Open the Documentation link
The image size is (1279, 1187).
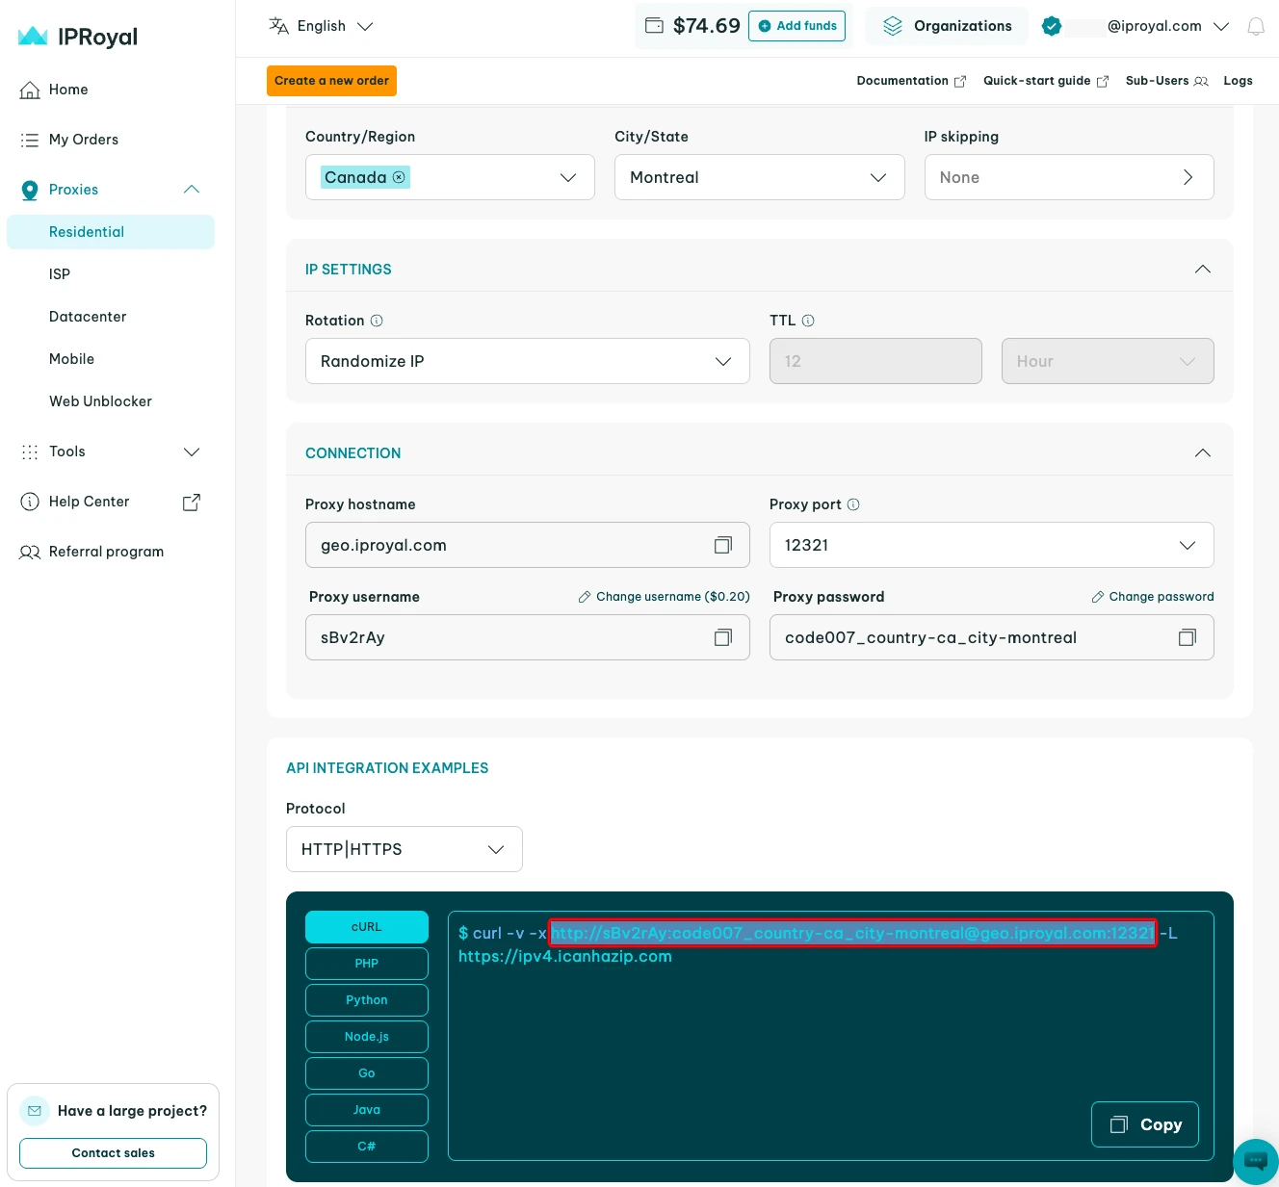(x=911, y=81)
